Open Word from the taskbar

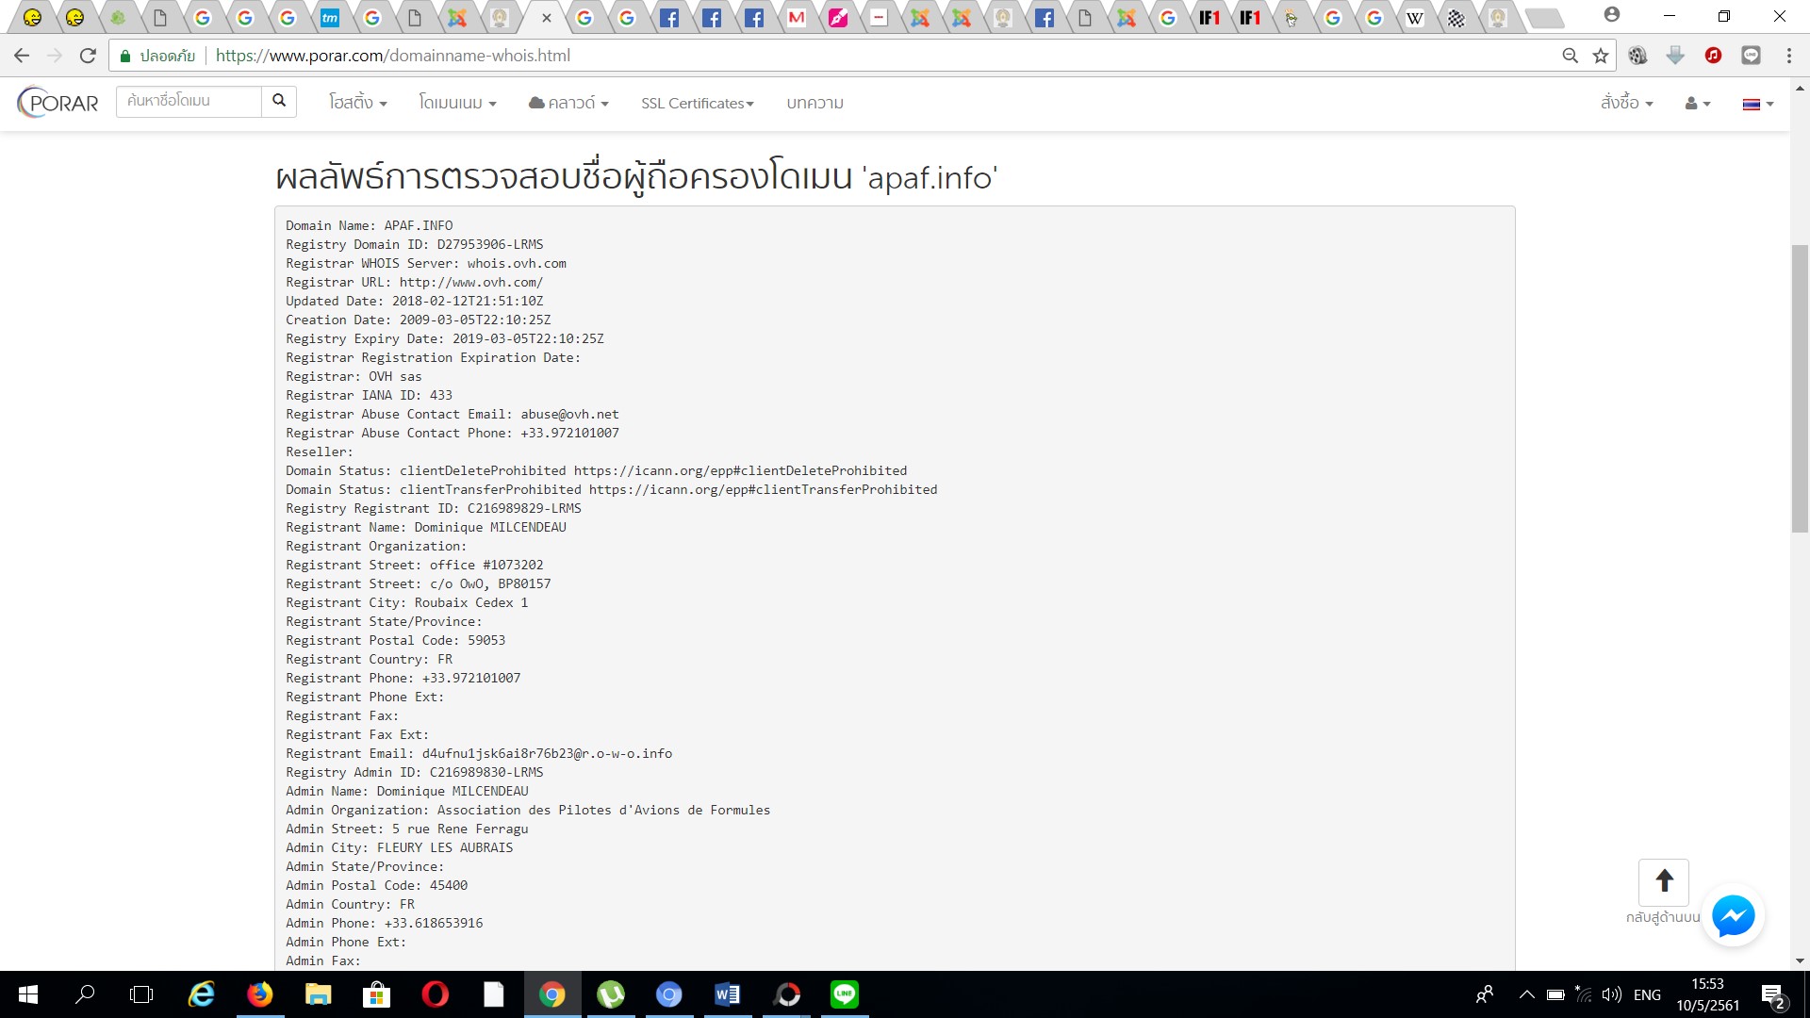tap(727, 994)
